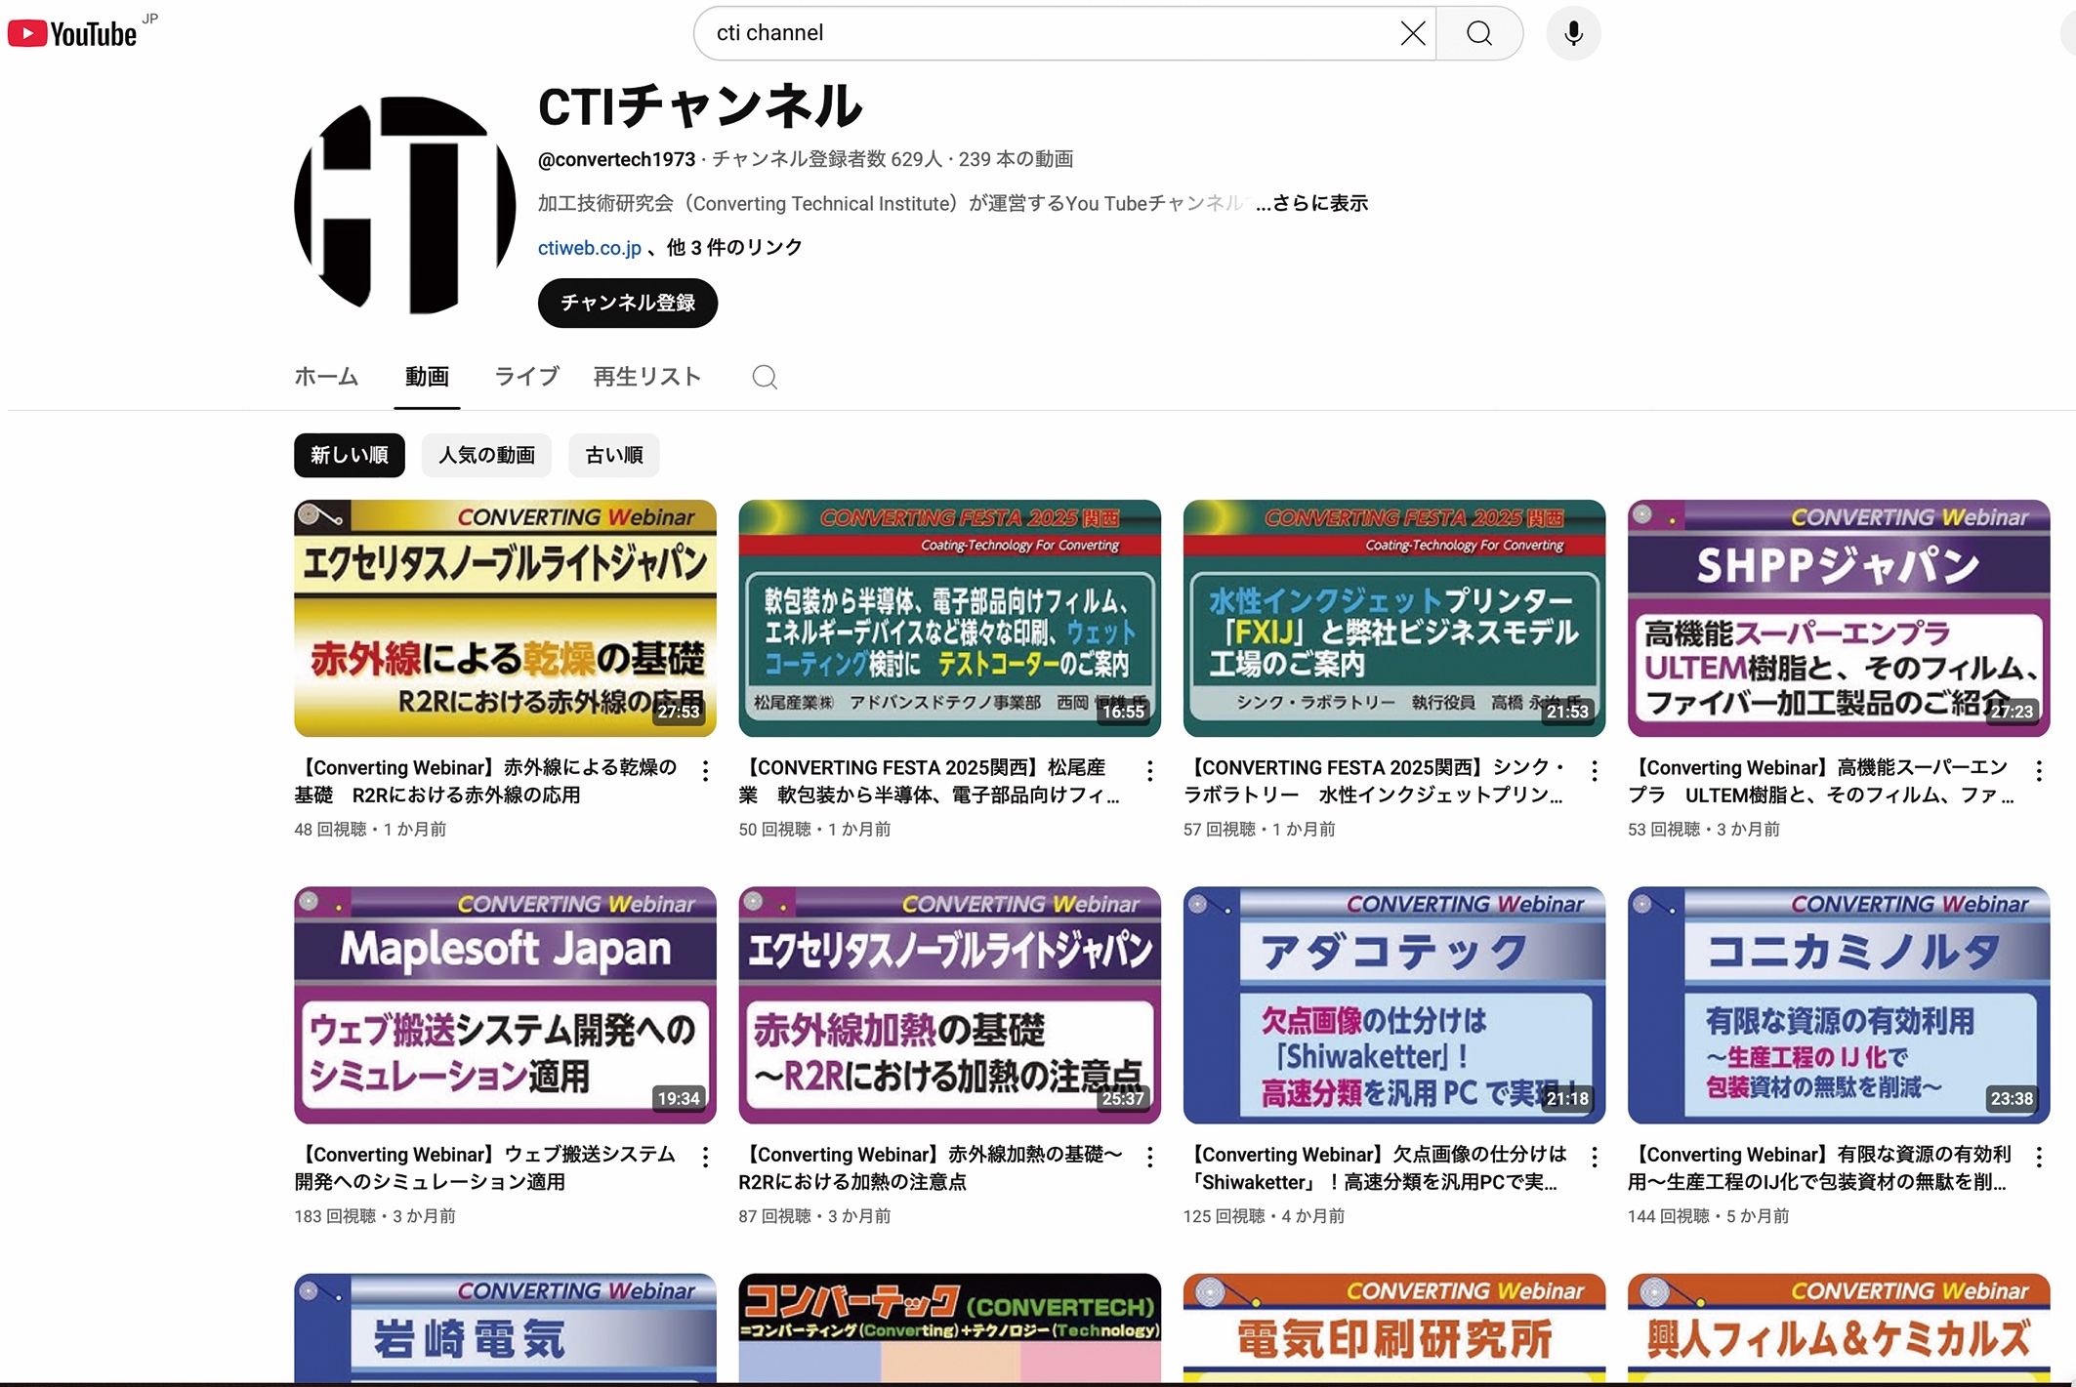Viewport: 2076px width, 1387px height.
Task: Select the 動画 tab
Action: (x=427, y=377)
